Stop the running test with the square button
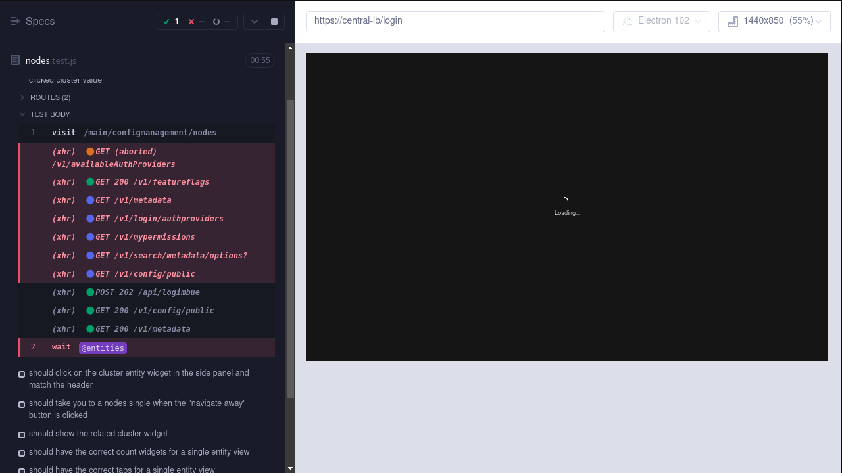842x473 pixels. [274, 21]
